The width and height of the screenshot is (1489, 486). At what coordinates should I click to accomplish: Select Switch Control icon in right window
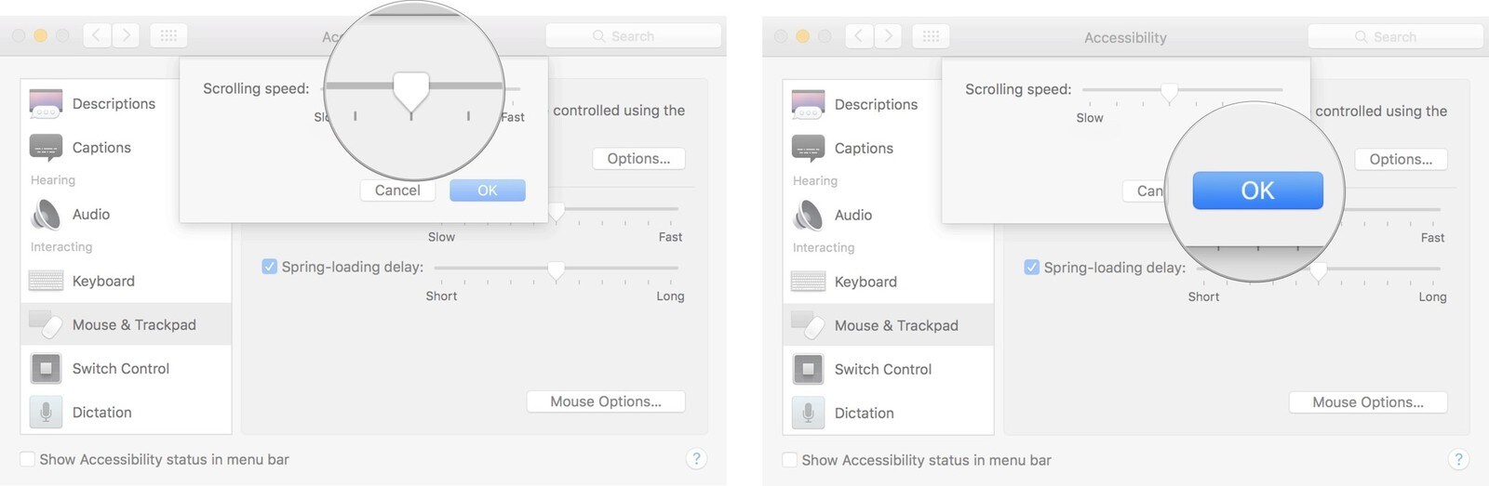(808, 369)
